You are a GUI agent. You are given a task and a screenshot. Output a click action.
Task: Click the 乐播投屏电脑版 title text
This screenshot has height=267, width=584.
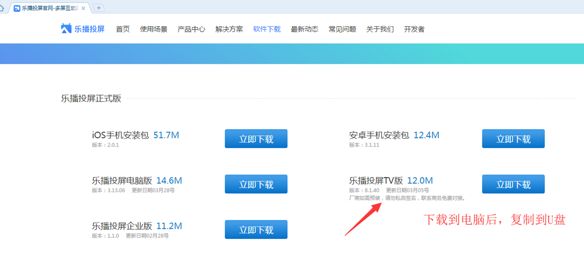[x=122, y=180]
